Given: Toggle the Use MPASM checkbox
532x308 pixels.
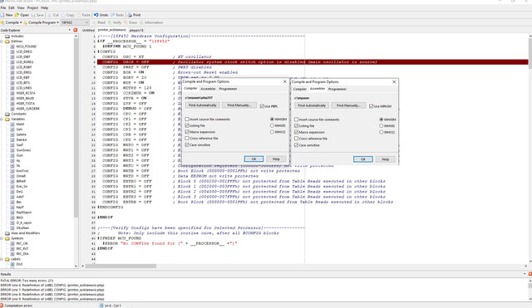Looking at the screenshot, I should pyautogui.click(x=372, y=106).
